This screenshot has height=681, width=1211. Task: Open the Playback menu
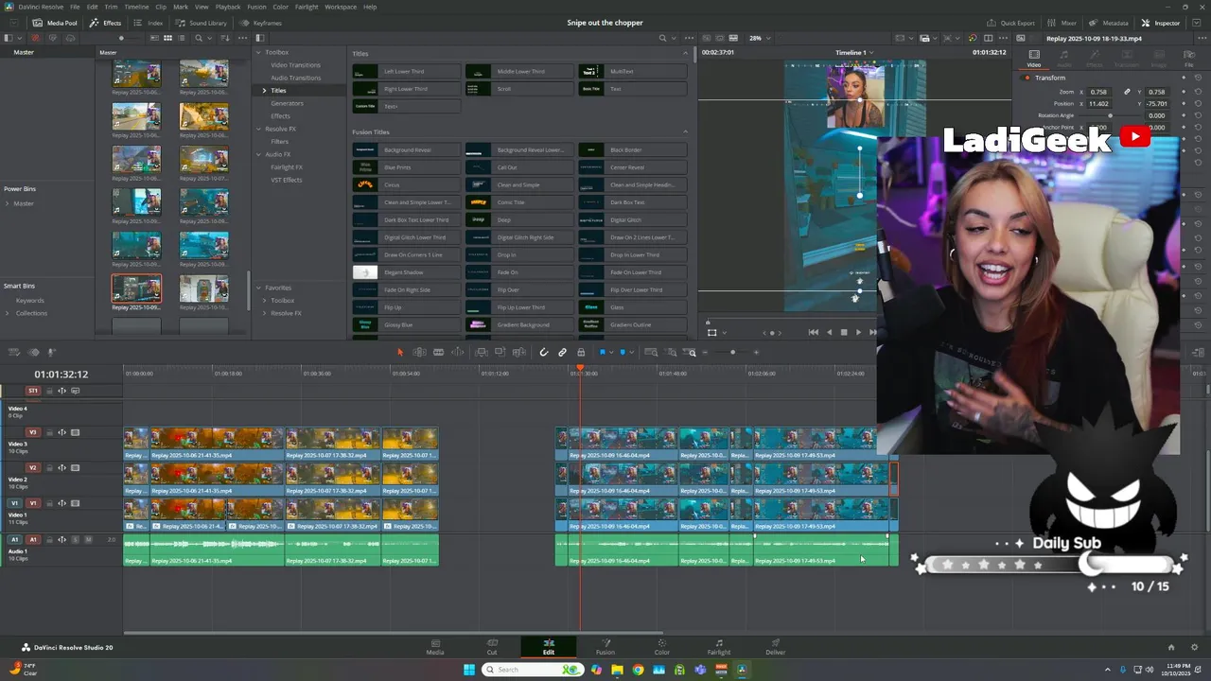click(228, 7)
